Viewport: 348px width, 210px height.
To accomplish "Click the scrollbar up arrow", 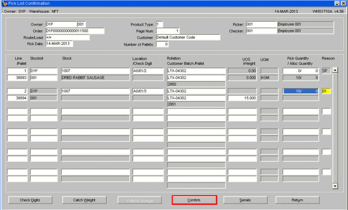I will [x=335, y=70].
